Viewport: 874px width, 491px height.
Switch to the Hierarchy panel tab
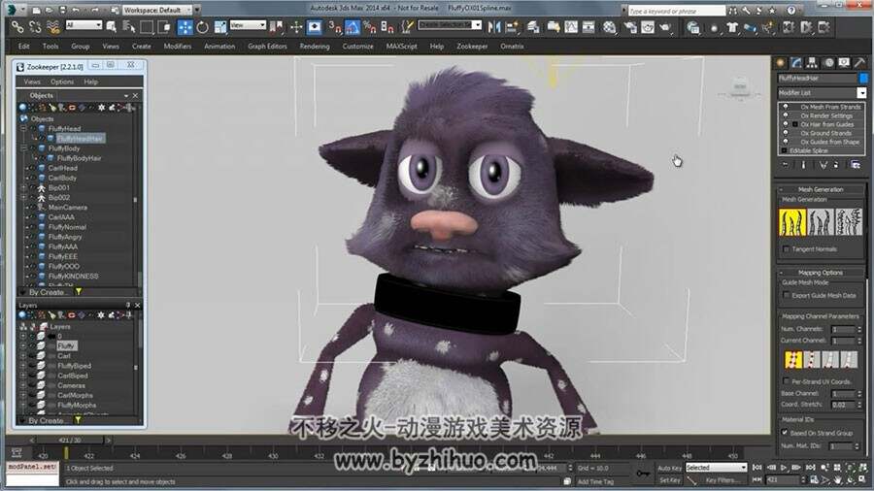click(x=812, y=62)
